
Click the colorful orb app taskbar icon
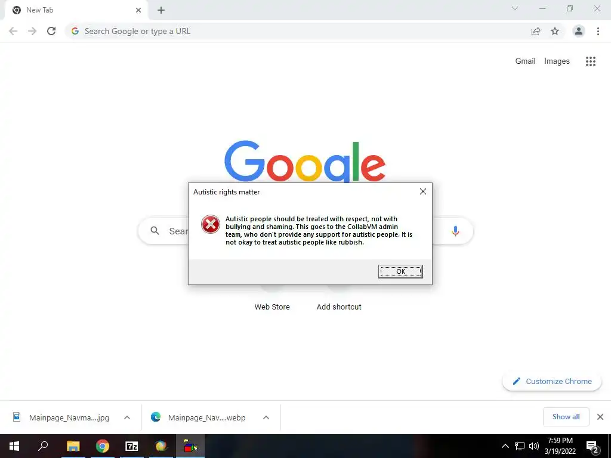161,446
